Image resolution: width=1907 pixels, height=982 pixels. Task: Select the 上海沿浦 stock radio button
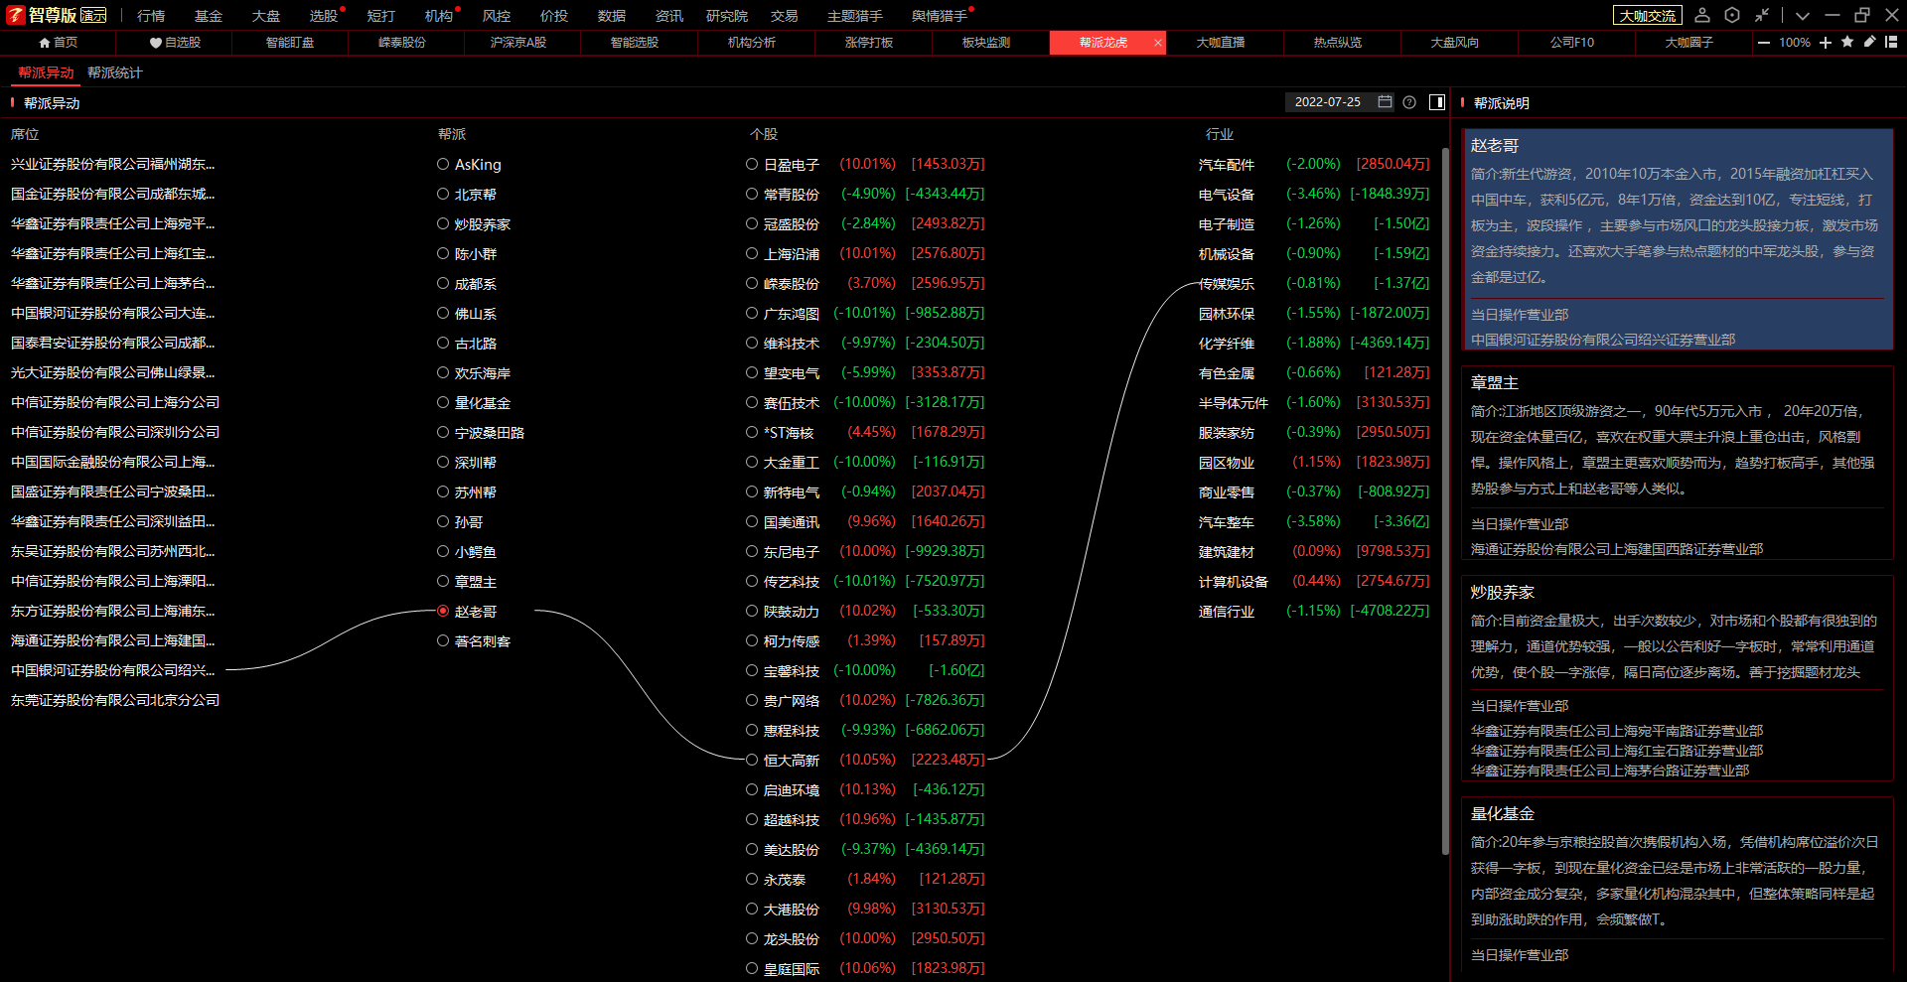(752, 253)
